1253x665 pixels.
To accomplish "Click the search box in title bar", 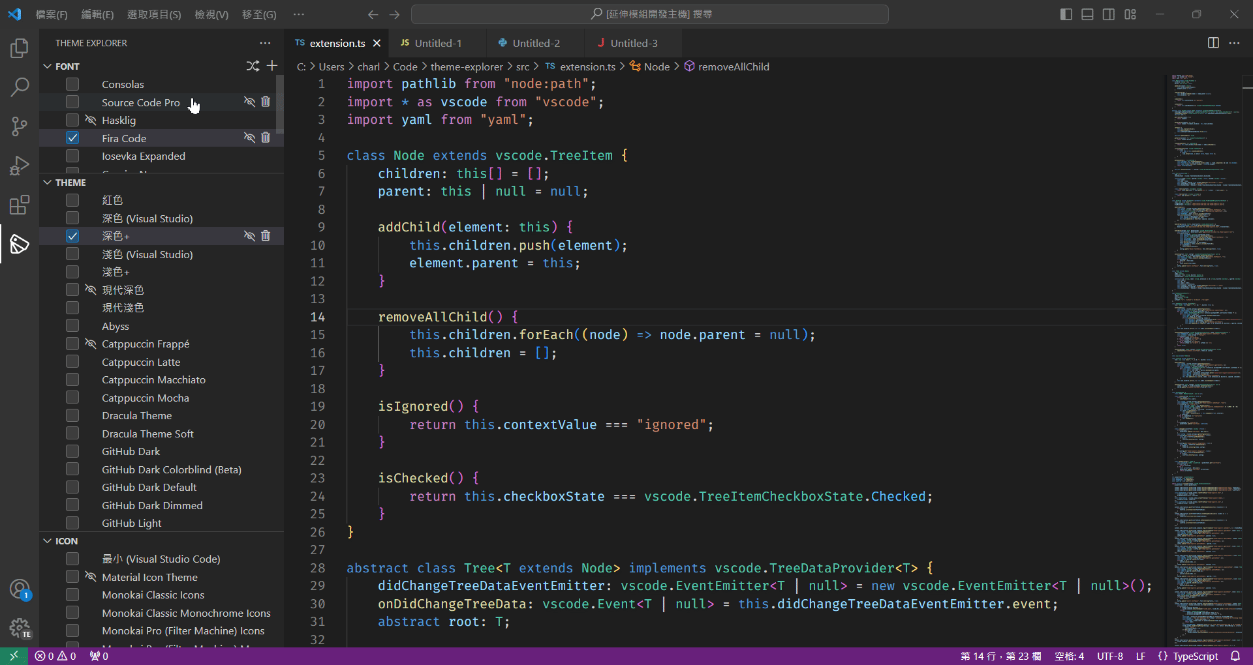I will 649,14.
